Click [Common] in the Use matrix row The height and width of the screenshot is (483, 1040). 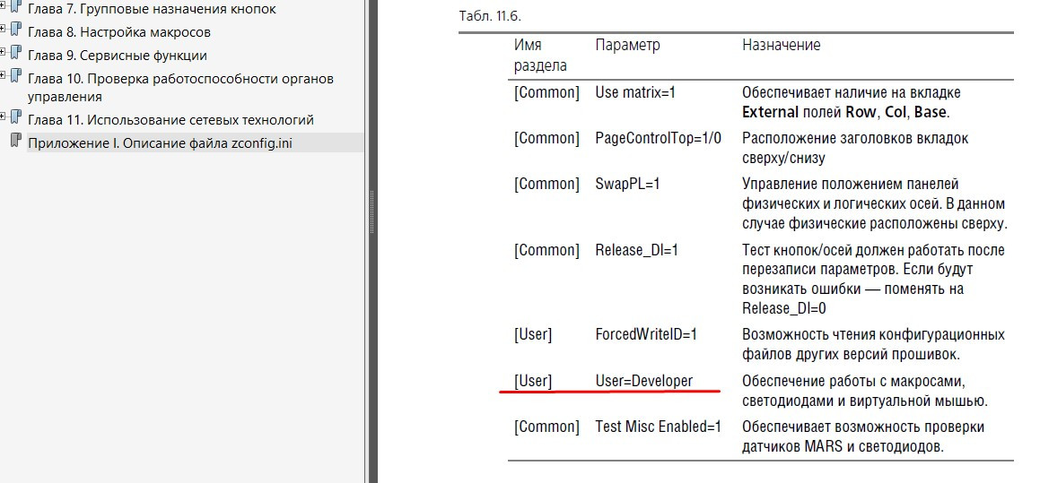coord(546,93)
